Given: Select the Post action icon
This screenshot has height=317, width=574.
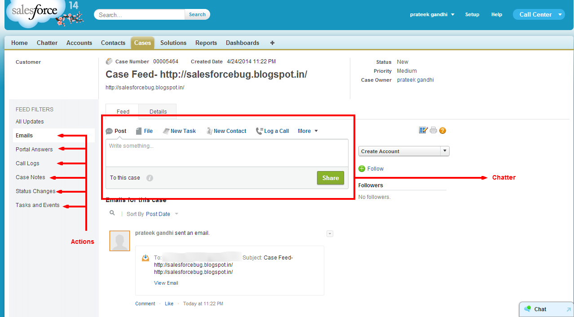Looking at the screenshot, I should (x=109, y=131).
